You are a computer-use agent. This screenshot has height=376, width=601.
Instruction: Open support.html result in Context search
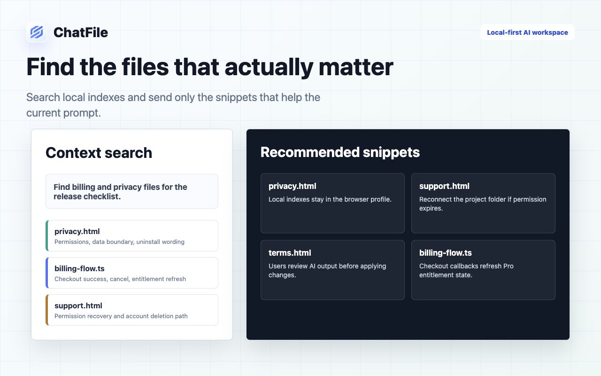tap(132, 310)
